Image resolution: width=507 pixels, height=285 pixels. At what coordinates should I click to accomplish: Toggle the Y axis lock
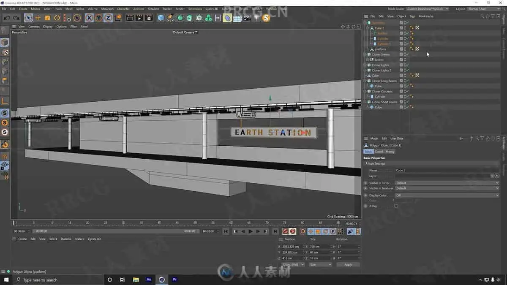(x=98, y=18)
